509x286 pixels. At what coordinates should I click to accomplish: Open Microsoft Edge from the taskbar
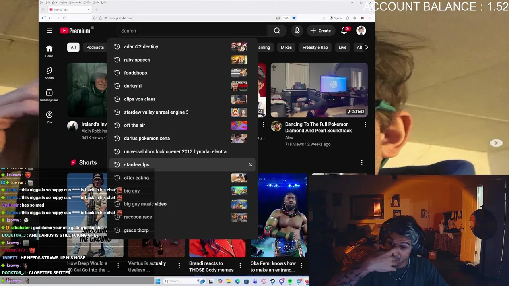tap(237, 281)
